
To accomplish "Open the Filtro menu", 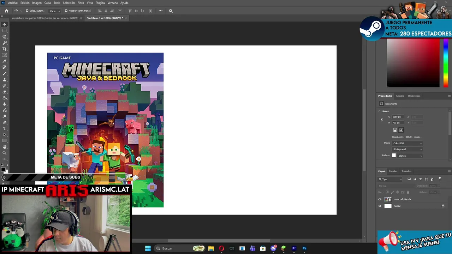I will click(x=81, y=3).
